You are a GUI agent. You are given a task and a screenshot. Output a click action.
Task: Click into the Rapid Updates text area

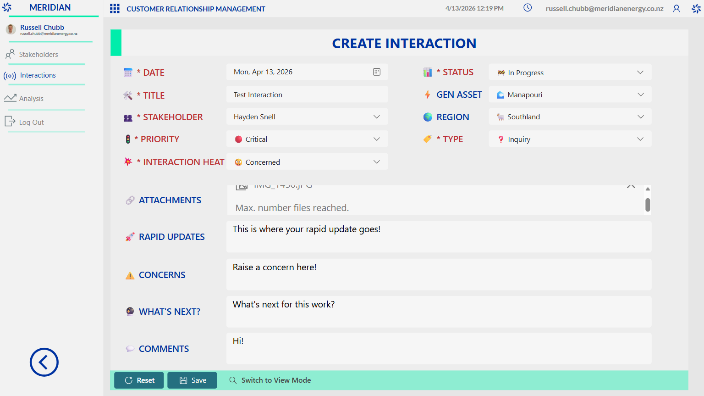click(439, 237)
